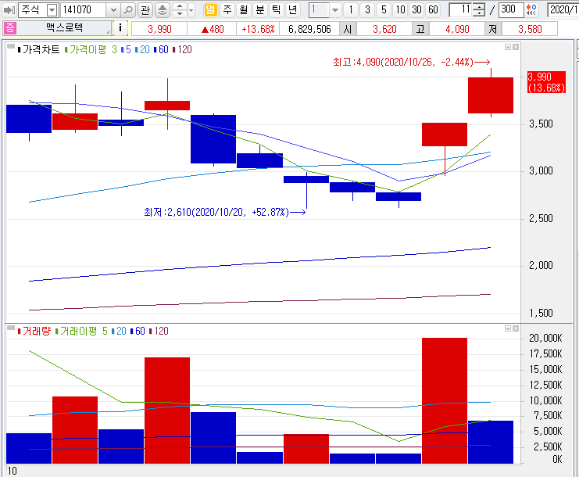Click the magnifier stock search icon

[x=128, y=10]
